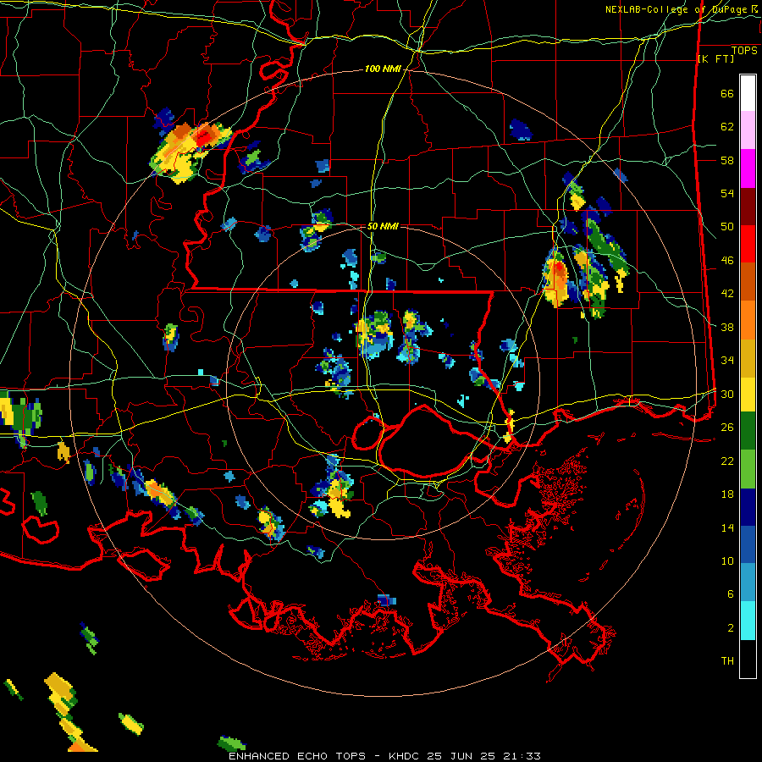Screen dimensions: 762x762
Task: Click the dark green 26 kft swatch
Action: click(x=748, y=430)
